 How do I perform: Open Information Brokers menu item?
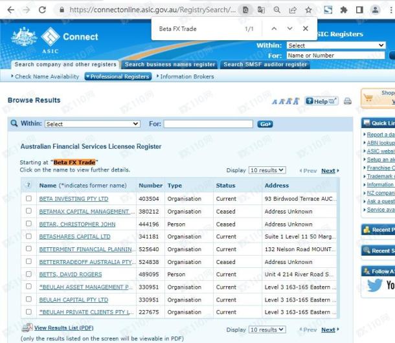click(x=185, y=76)
